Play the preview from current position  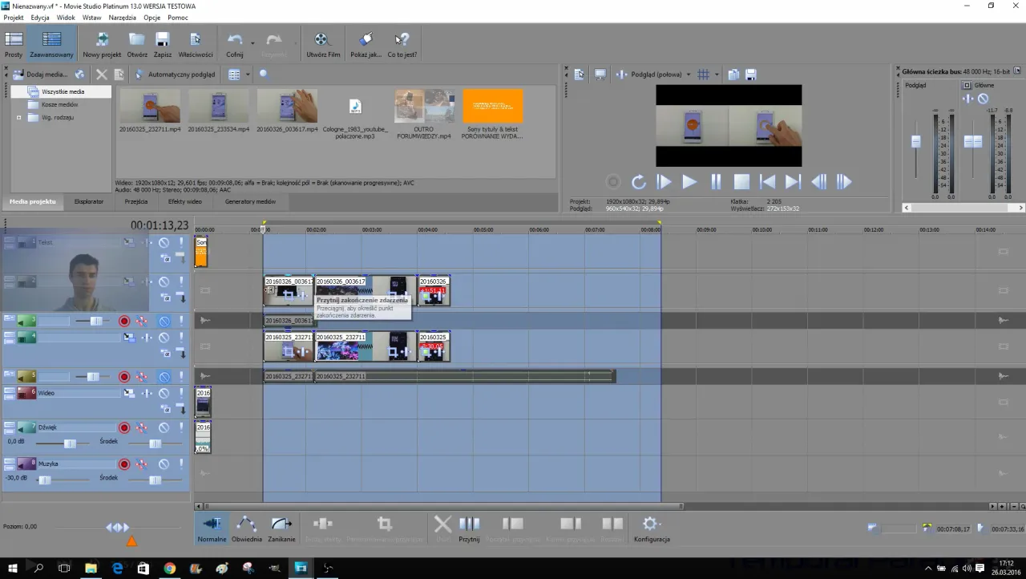(x=689, y=182)
